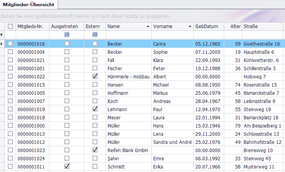
Task: Click the grouping panel hint area
Action: (85, 16)
